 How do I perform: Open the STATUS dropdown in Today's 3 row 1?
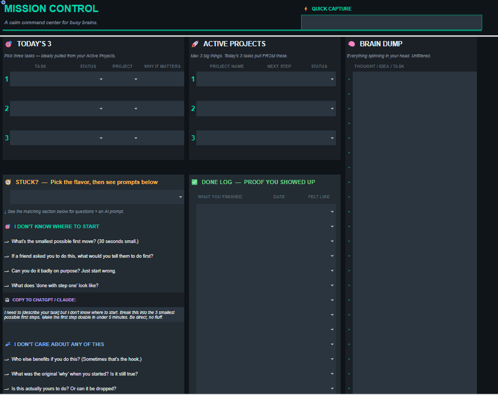[101, 79]
